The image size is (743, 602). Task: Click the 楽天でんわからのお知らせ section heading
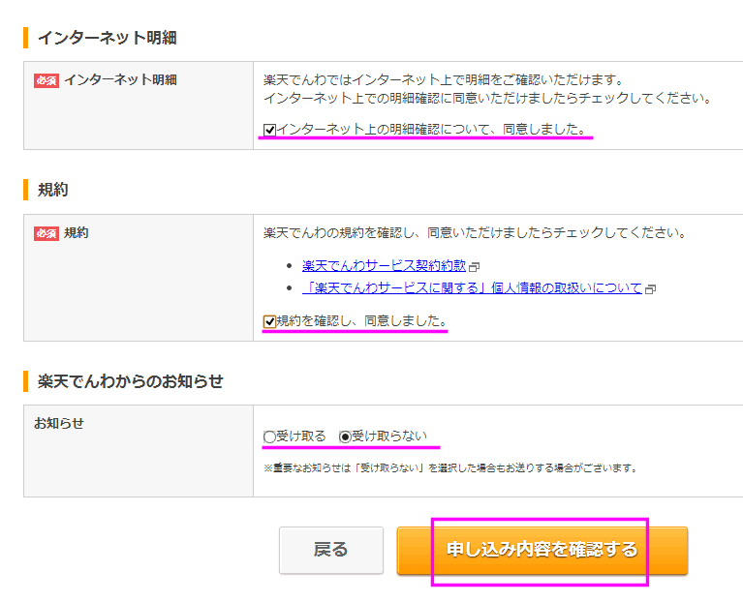130,381
